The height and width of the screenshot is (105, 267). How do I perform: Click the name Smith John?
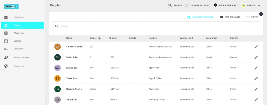pyautogui.click(x=72, y=57)
